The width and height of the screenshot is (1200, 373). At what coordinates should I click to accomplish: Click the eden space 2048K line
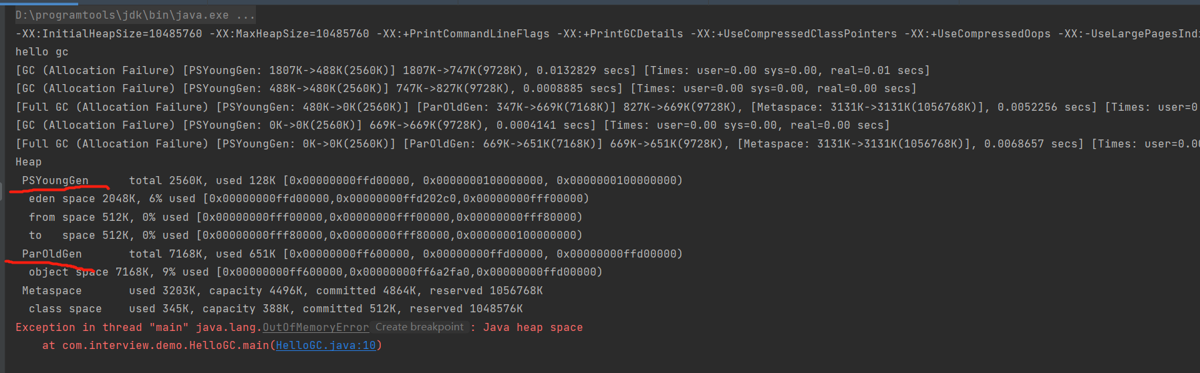(x=309, y=199)
